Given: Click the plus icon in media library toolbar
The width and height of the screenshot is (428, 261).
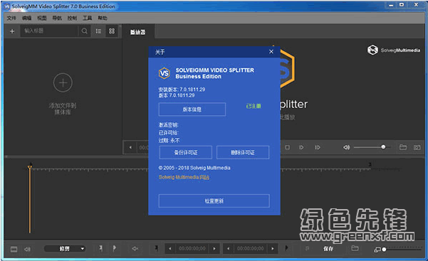Looking at the screenshot, I should (x=12, y=31).
